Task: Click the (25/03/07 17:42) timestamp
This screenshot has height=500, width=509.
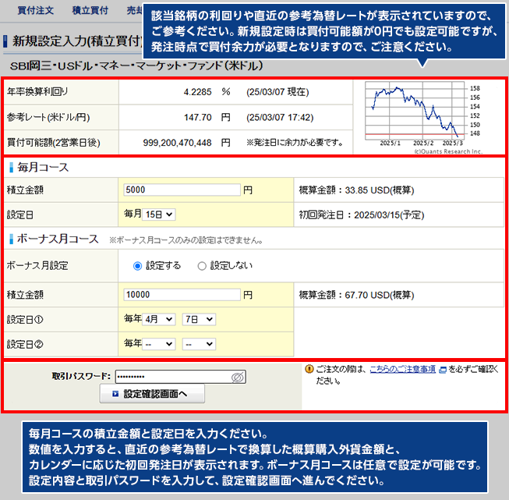Action: tap(280, 117)
